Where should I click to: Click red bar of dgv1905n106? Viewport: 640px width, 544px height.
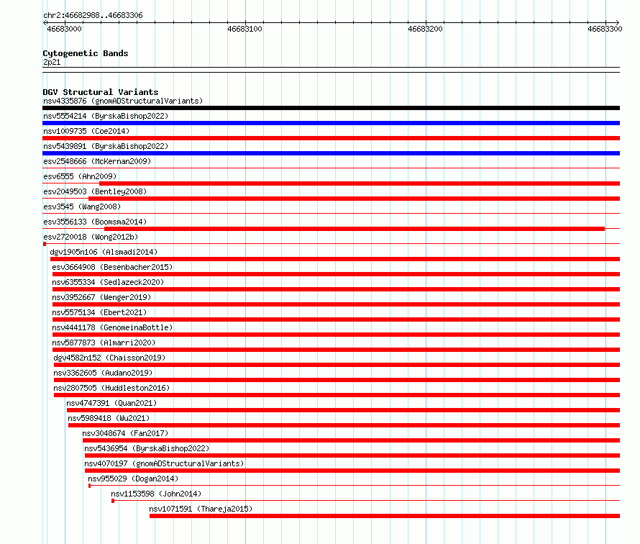(x=335, y=259)
